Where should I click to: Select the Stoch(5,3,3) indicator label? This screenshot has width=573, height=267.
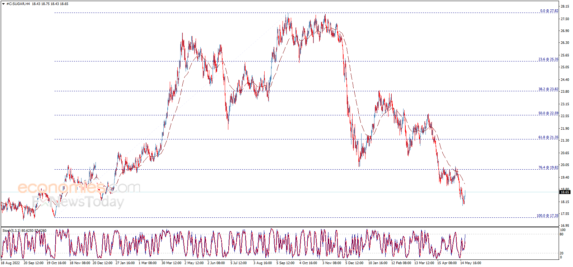coord(11,230)
